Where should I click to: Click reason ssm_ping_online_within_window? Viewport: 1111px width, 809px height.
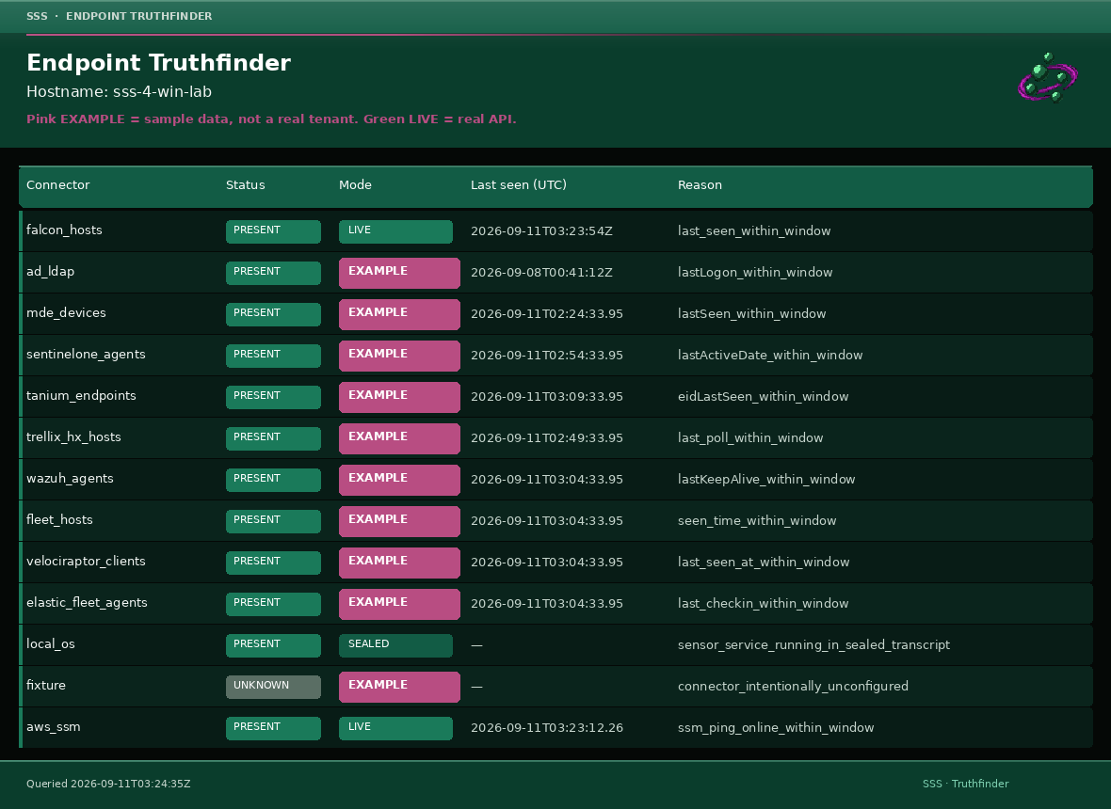[776, 727]
